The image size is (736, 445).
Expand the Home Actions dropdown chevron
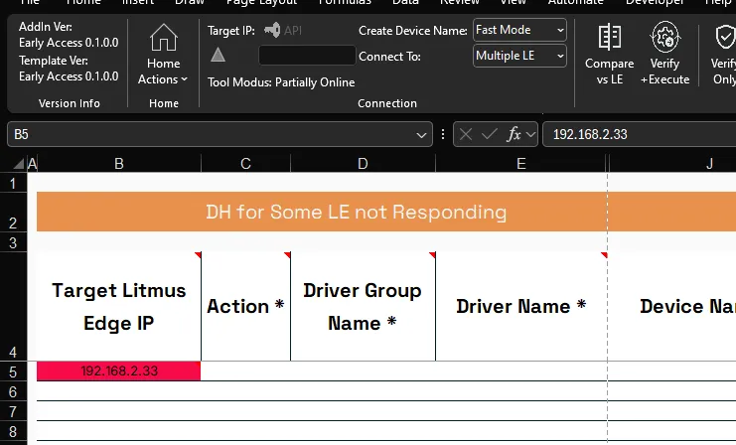click(x=184, y=79)
